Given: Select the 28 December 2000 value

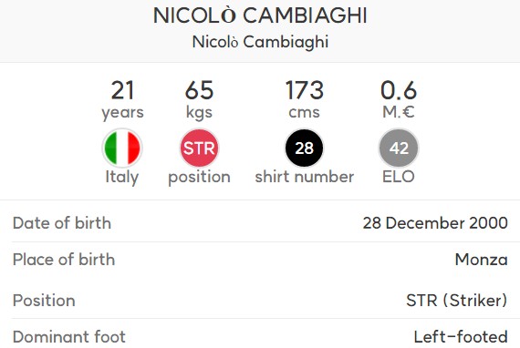Looking at the screenshot, I should (x=435, y=223).
